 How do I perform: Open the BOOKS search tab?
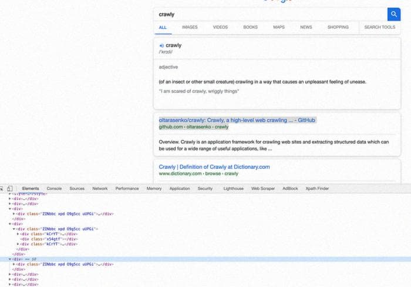point(250,27)
